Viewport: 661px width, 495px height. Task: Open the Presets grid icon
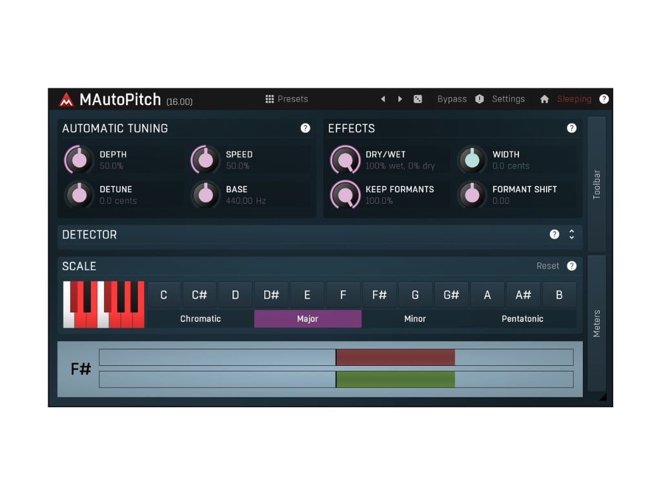click(x=269, y=99)
